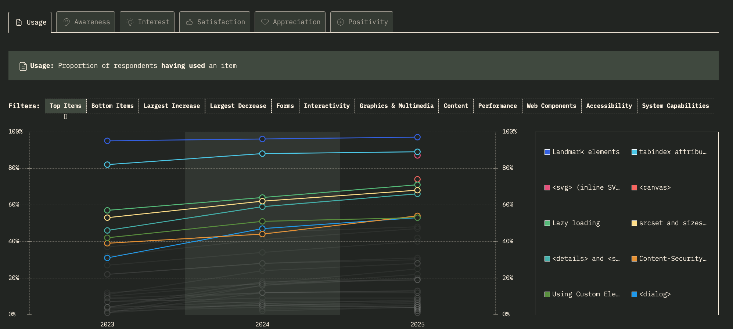Click the Interest tab lightbulb icon
The image size is (733, 329).
[130, 22]
